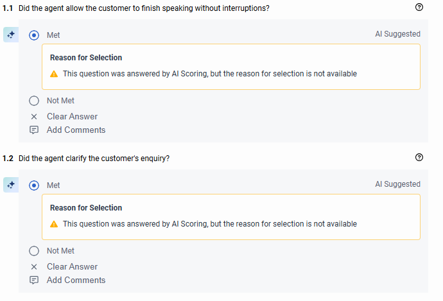The image size is (443, 301).
Task: Click the Add Comments speech icon under question 1.2
Action: click(x=34, y=280)
